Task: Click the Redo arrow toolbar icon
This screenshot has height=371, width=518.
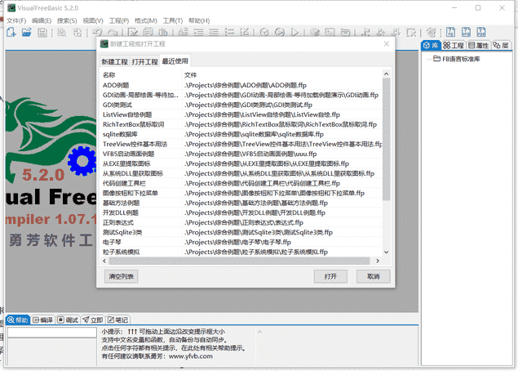Action: click(113, 32)
